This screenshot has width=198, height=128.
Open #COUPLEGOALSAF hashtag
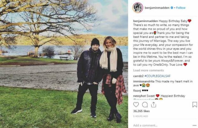click(x=157, y=76)
